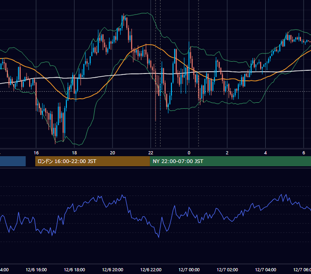Click the 20 hour label on upper axis

click(x=113, y=153)
